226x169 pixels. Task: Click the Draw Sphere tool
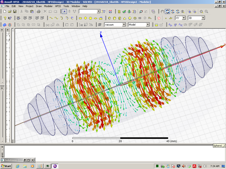pyautogui.click(x=130, y=18)
